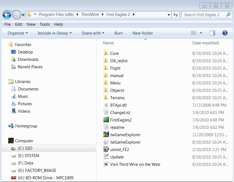The height and width of the screenshot is (182, 234).
Task: Select ChangeList text file icon
Action: [x=106, y=112]
